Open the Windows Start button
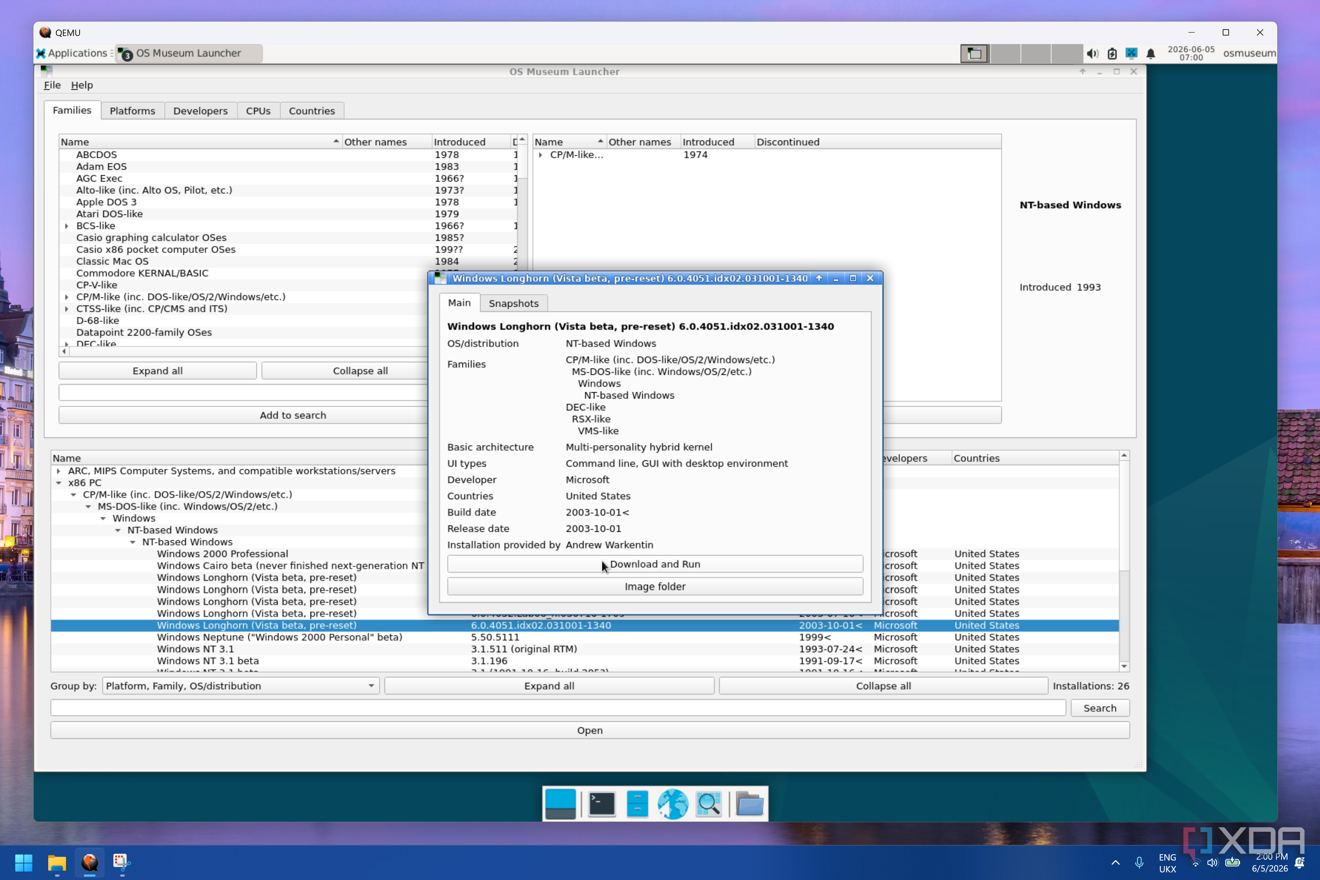This screenshot has height=880, width=1320. (x=24, y=863)
